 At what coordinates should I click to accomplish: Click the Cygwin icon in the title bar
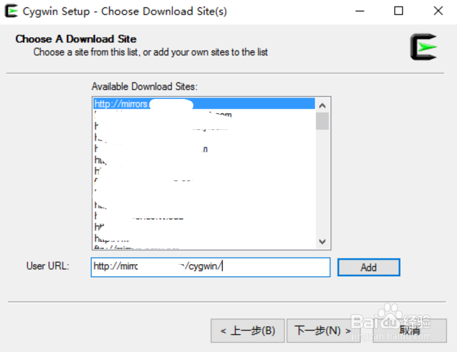point(11,11)
